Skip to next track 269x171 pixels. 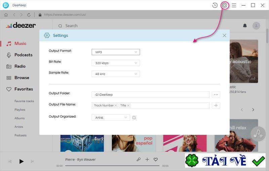click(x=32, y=161)
